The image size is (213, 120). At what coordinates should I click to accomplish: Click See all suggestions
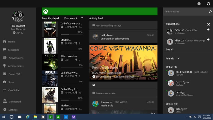point(170,49)
